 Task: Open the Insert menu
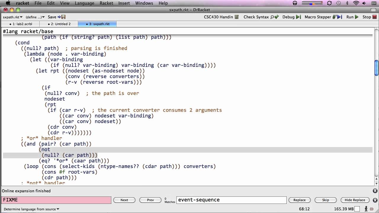[124, 3]
